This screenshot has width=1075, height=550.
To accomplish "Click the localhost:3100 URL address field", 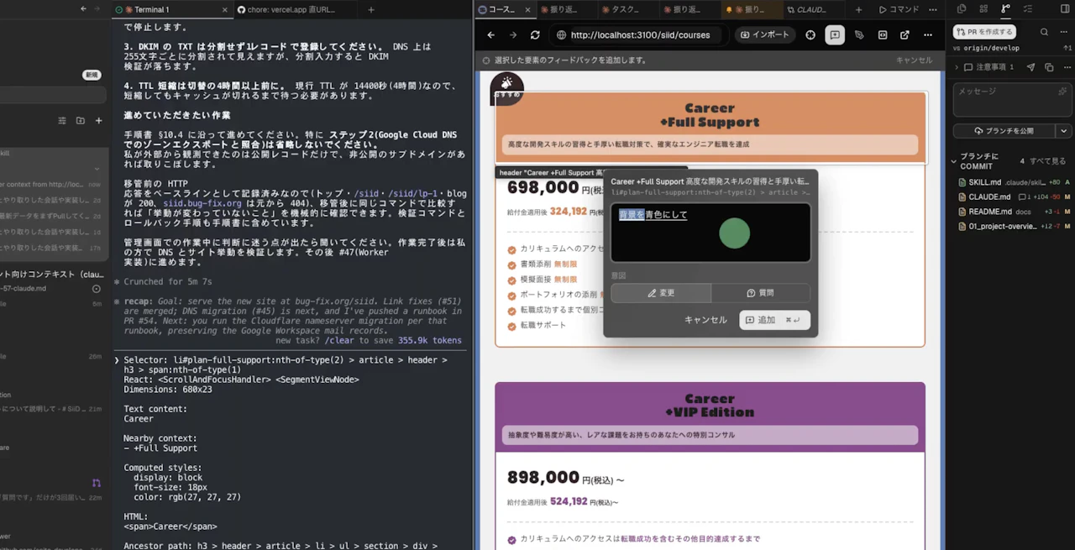I will [x=638, y=35].
